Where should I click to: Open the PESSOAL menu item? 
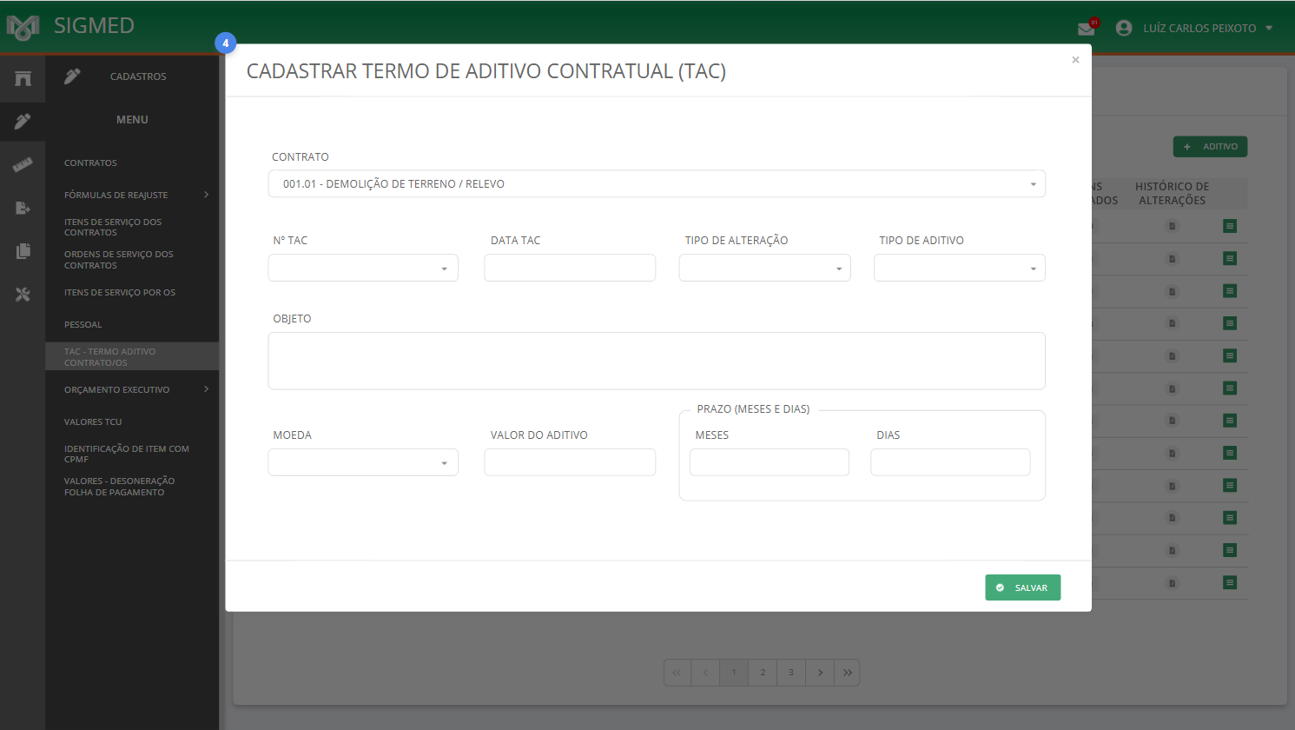coord(83,324)
